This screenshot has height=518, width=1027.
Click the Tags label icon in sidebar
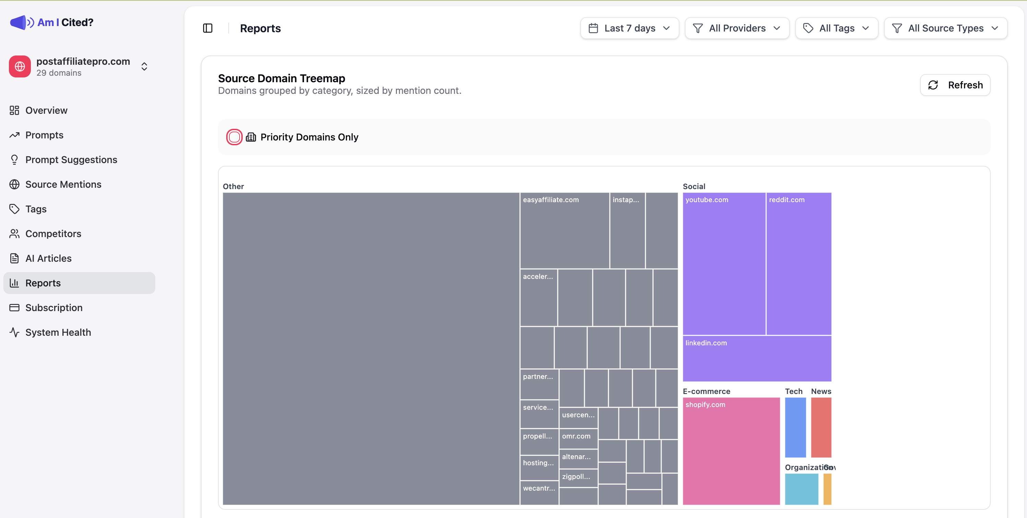(14, 209)
